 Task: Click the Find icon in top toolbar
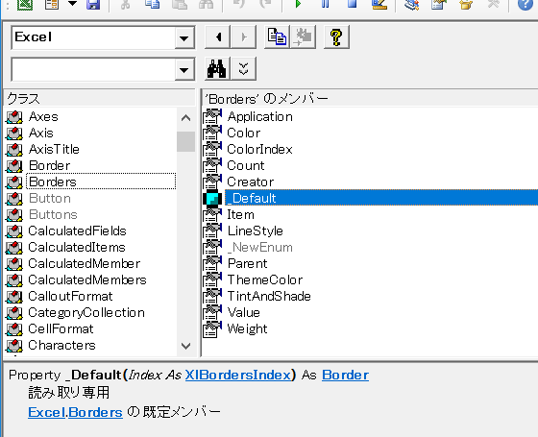tap(207, 4)
